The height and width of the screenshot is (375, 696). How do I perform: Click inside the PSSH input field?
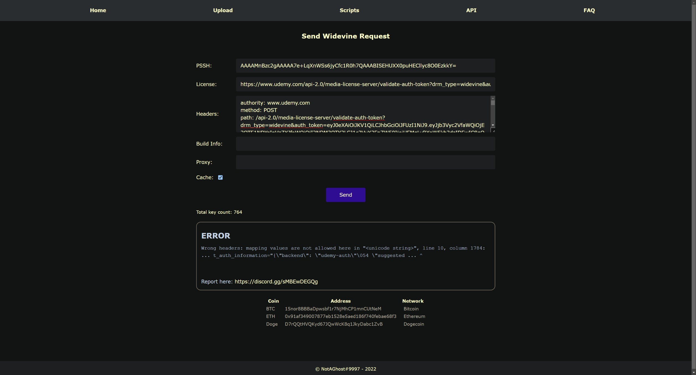click(x=365, y=66)
